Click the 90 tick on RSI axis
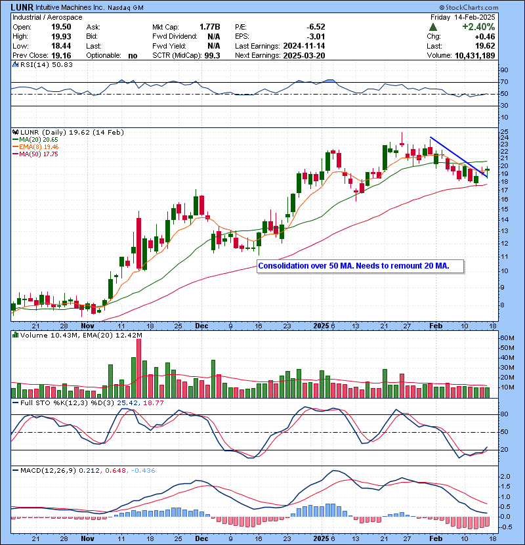This screenshot has height=545, width=525. 504,70
